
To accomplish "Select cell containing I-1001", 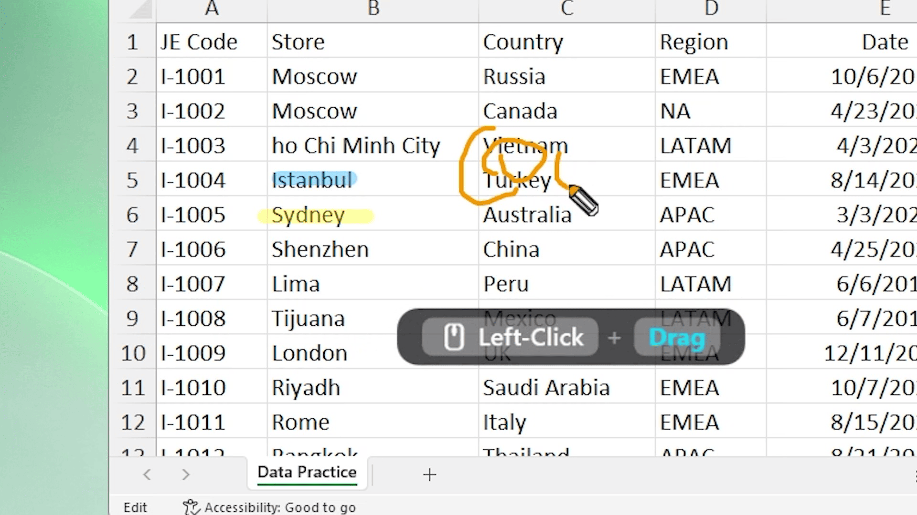I will click(x=212, y=76).
